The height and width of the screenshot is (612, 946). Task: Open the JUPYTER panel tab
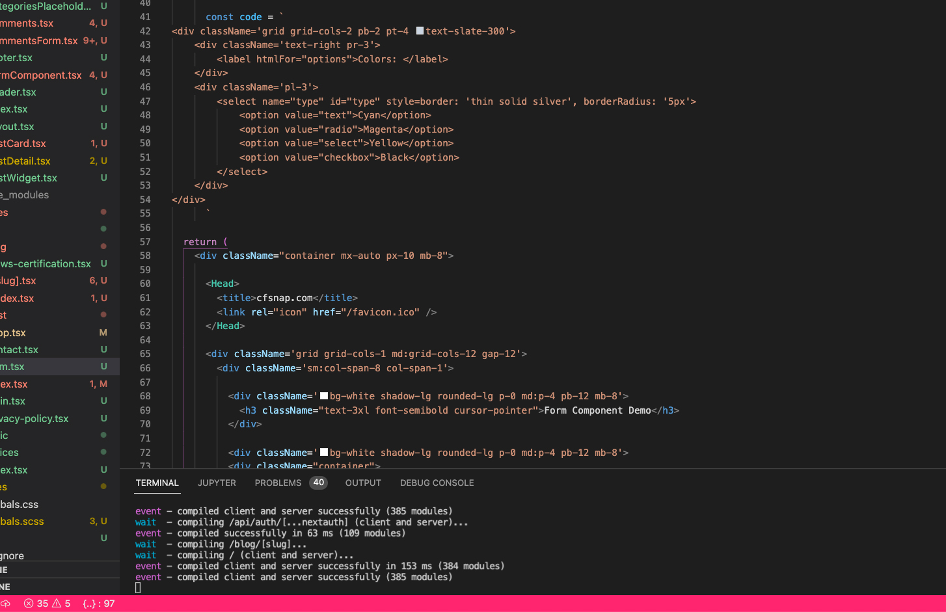(x=217, y=483)
